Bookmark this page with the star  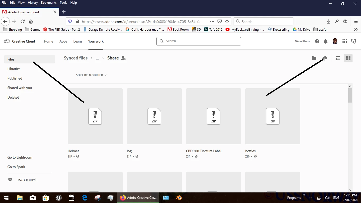pyautogui.click(x=227, y=21)
